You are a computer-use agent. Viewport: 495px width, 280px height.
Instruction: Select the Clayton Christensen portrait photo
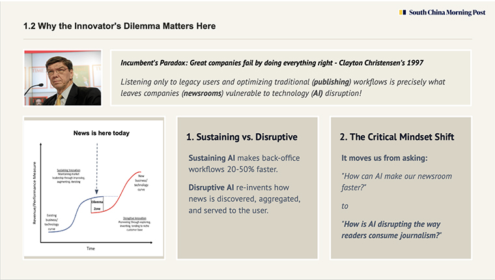63,78
